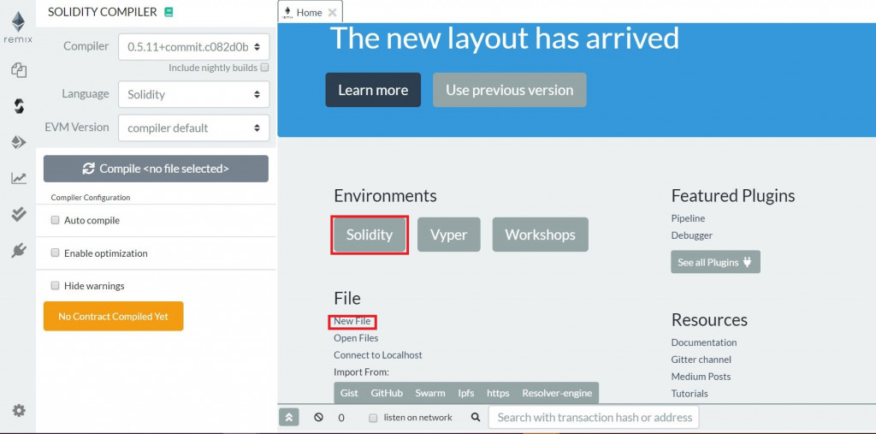Image resolution: width=876 pixels, height=434 pixels.
Task: Import from Gist button
Action: [349, 393]
